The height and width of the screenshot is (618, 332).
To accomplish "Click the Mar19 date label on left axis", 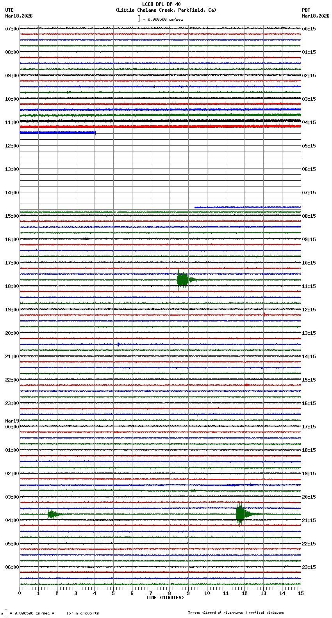I will click(x=12, y=421).
